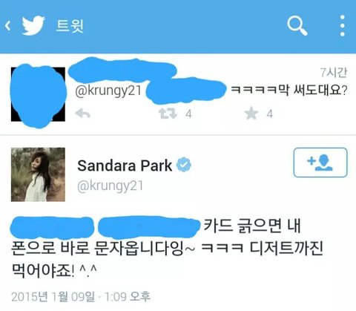Tap the verified badge next to name
The width and height of the screenshot is (356, 311).
click(x=184, y=165)
